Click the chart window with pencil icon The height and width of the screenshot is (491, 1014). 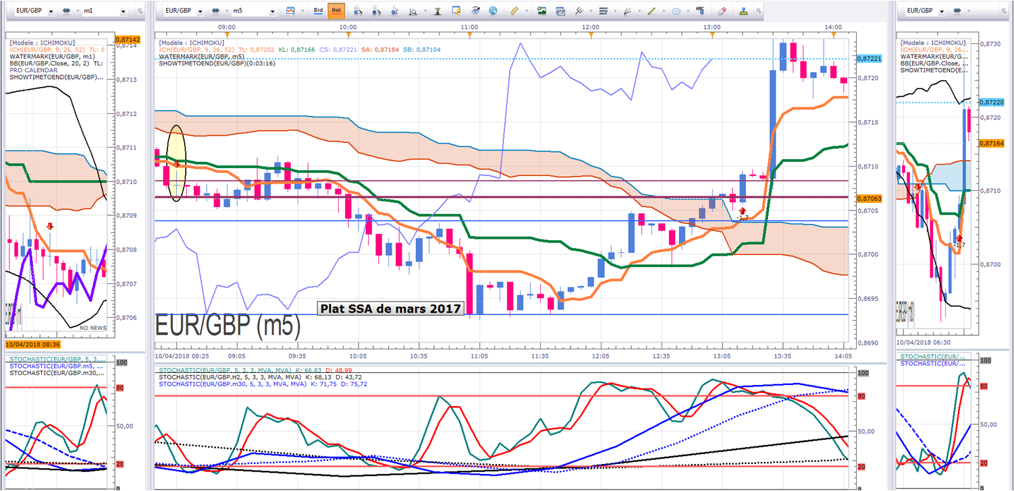(456, 11)
